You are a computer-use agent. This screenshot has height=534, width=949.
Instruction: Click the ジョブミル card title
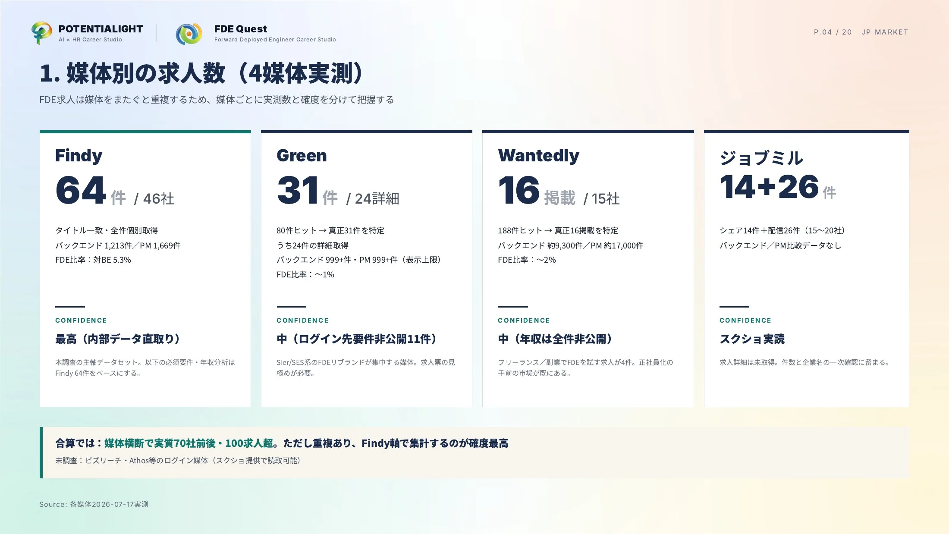[761, 158]
